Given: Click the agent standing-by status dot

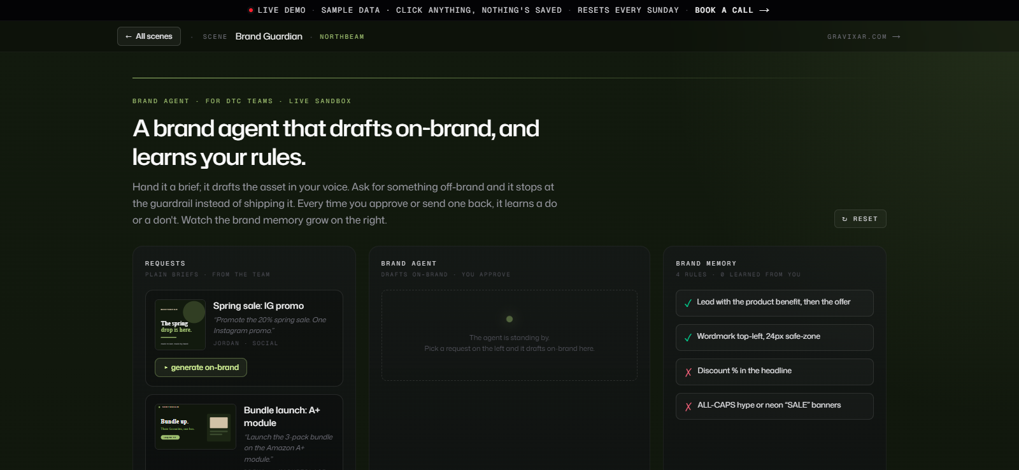Looking at the screenshot, I should click(509, 319).
